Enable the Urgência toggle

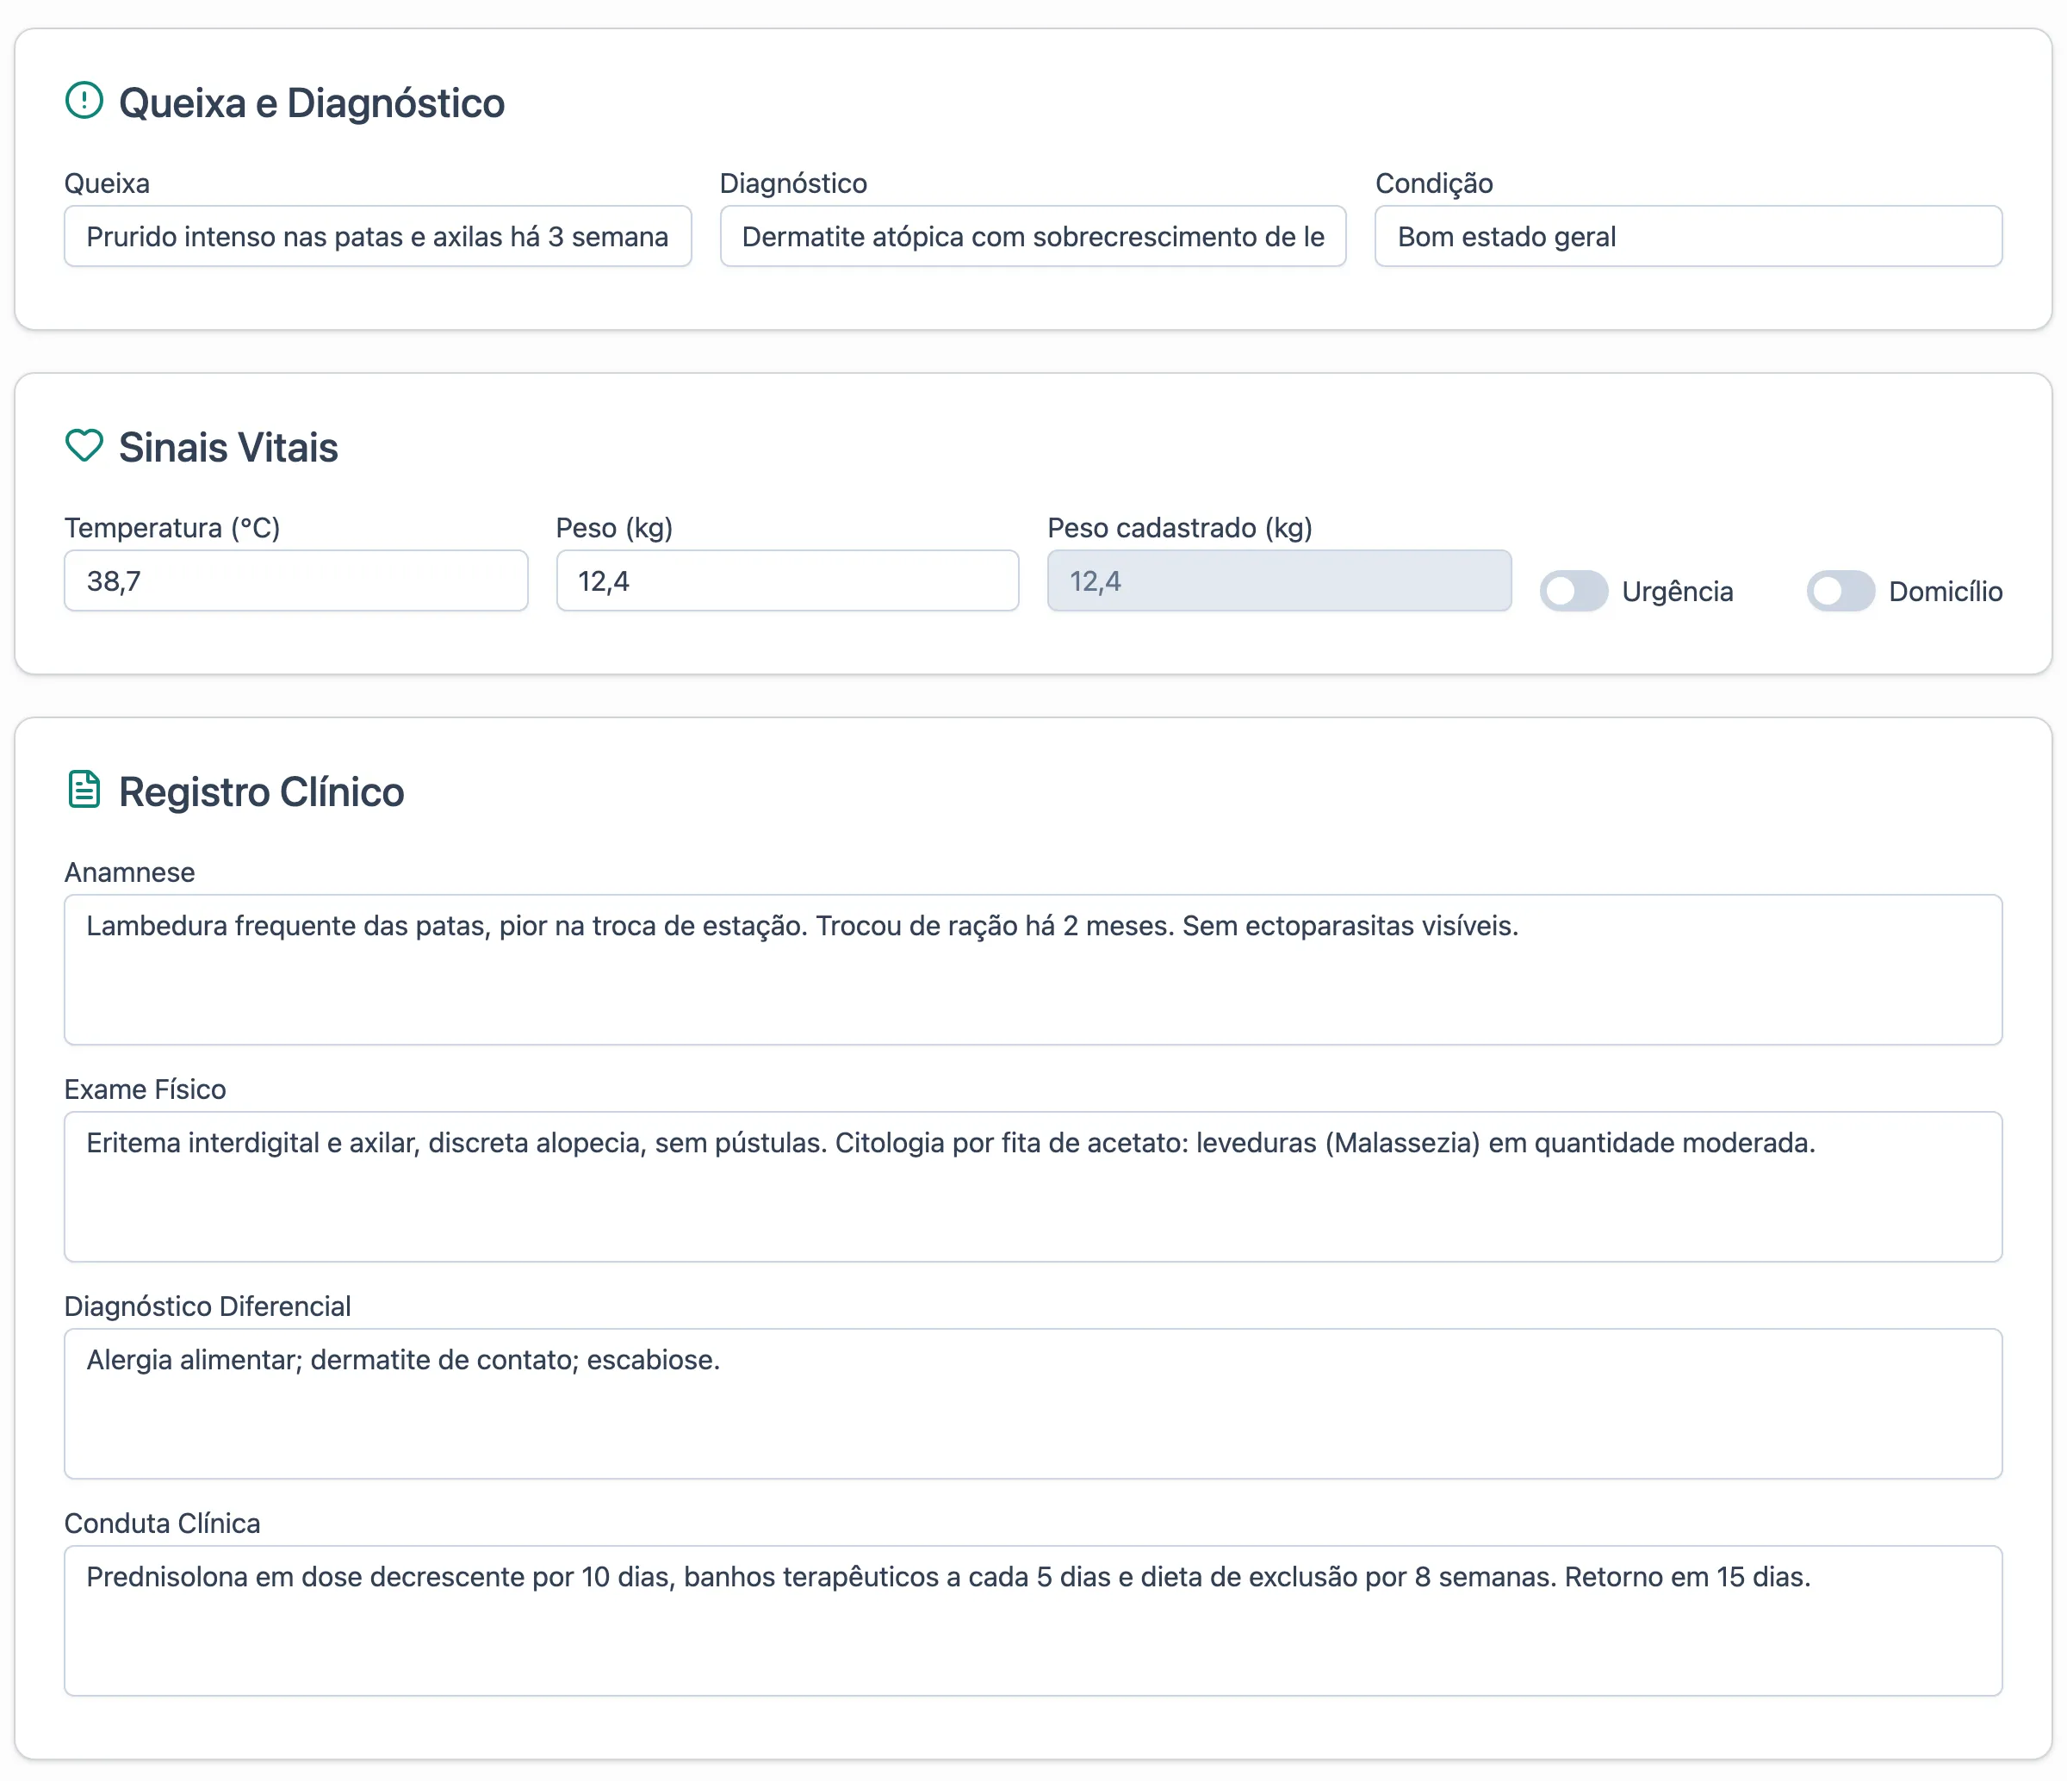[1574, 591]
